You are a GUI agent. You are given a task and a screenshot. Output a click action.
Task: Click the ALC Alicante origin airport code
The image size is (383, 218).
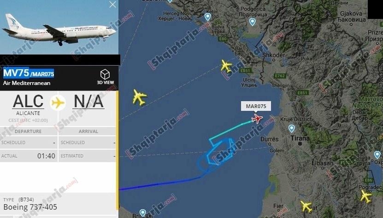pos(28,101)
